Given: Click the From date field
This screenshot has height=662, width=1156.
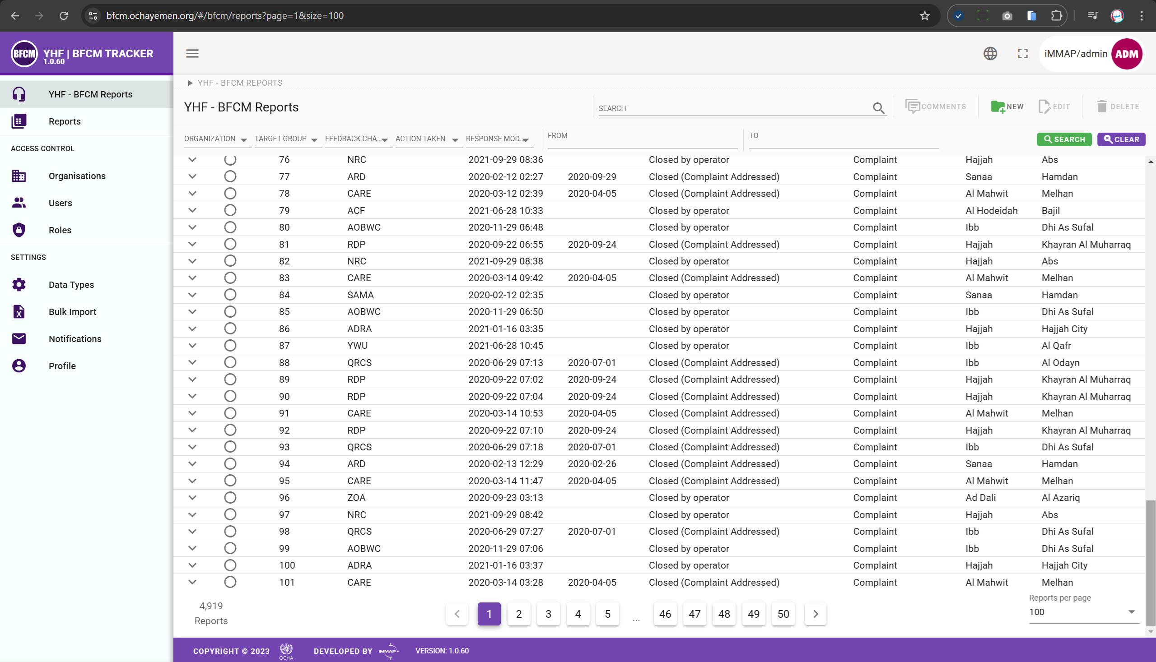Looking at the screenshot, I should pyautogui.click(x=642, y=141).
